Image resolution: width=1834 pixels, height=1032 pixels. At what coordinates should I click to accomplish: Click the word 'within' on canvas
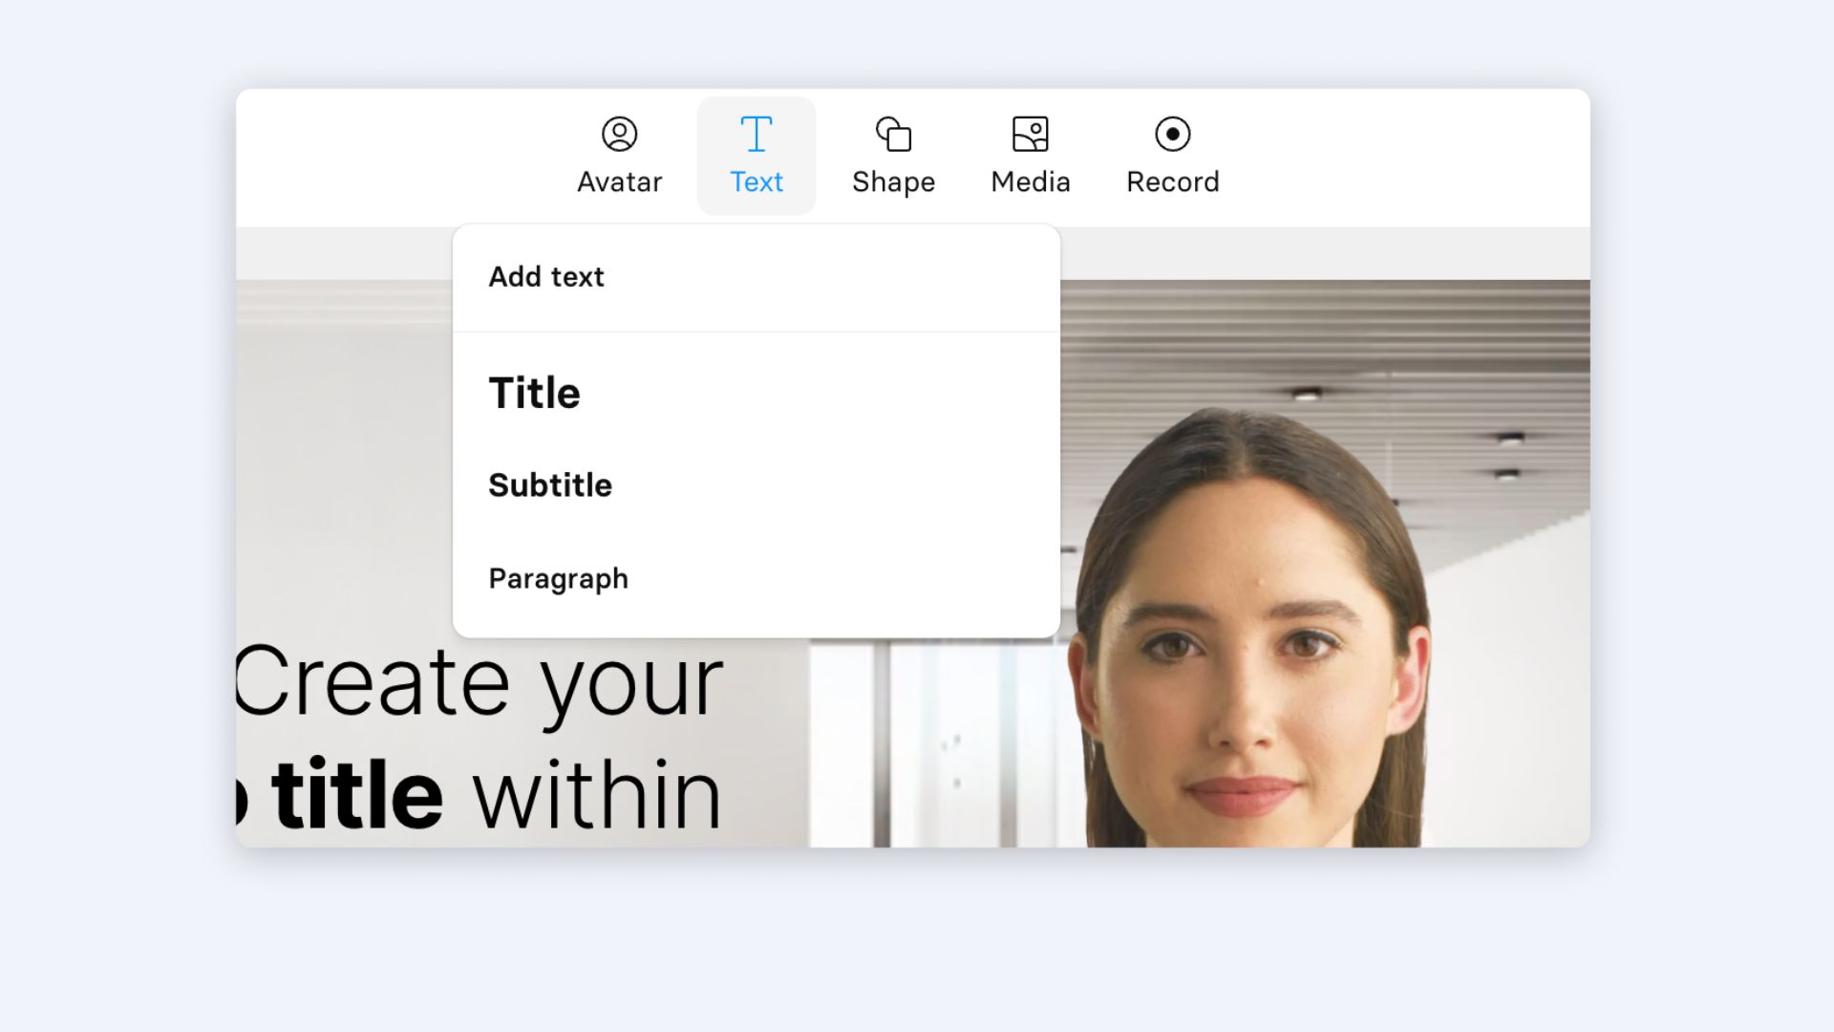coord(597,795)
